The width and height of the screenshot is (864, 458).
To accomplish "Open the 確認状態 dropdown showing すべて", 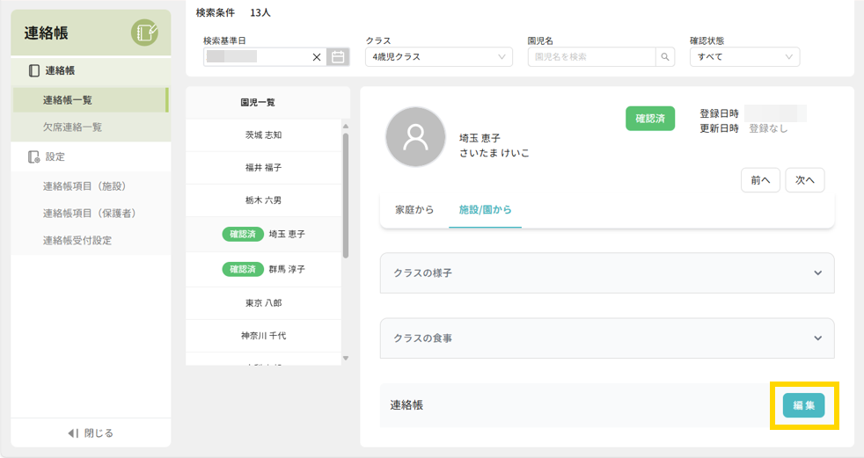I will coord(744,57).
